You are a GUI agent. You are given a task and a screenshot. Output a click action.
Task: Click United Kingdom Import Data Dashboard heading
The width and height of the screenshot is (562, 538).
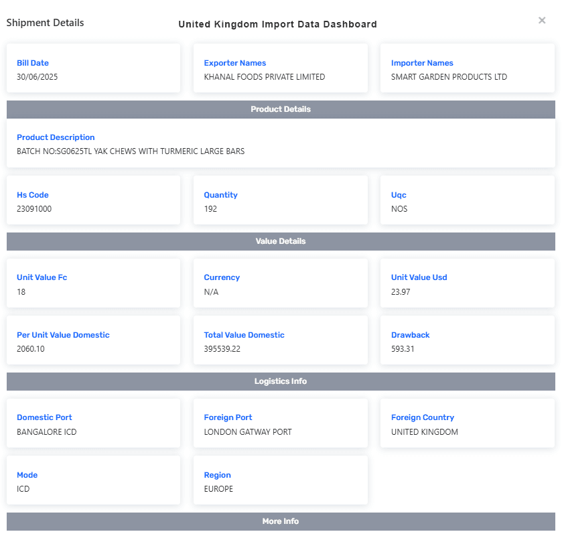[x=277, y=24]
